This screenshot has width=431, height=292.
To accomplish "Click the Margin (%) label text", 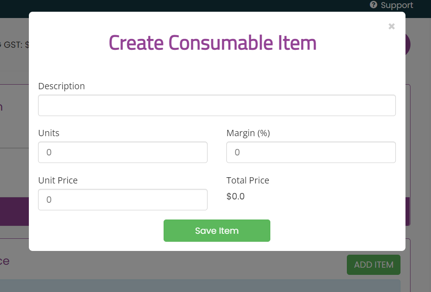I will tap(248, 133).
